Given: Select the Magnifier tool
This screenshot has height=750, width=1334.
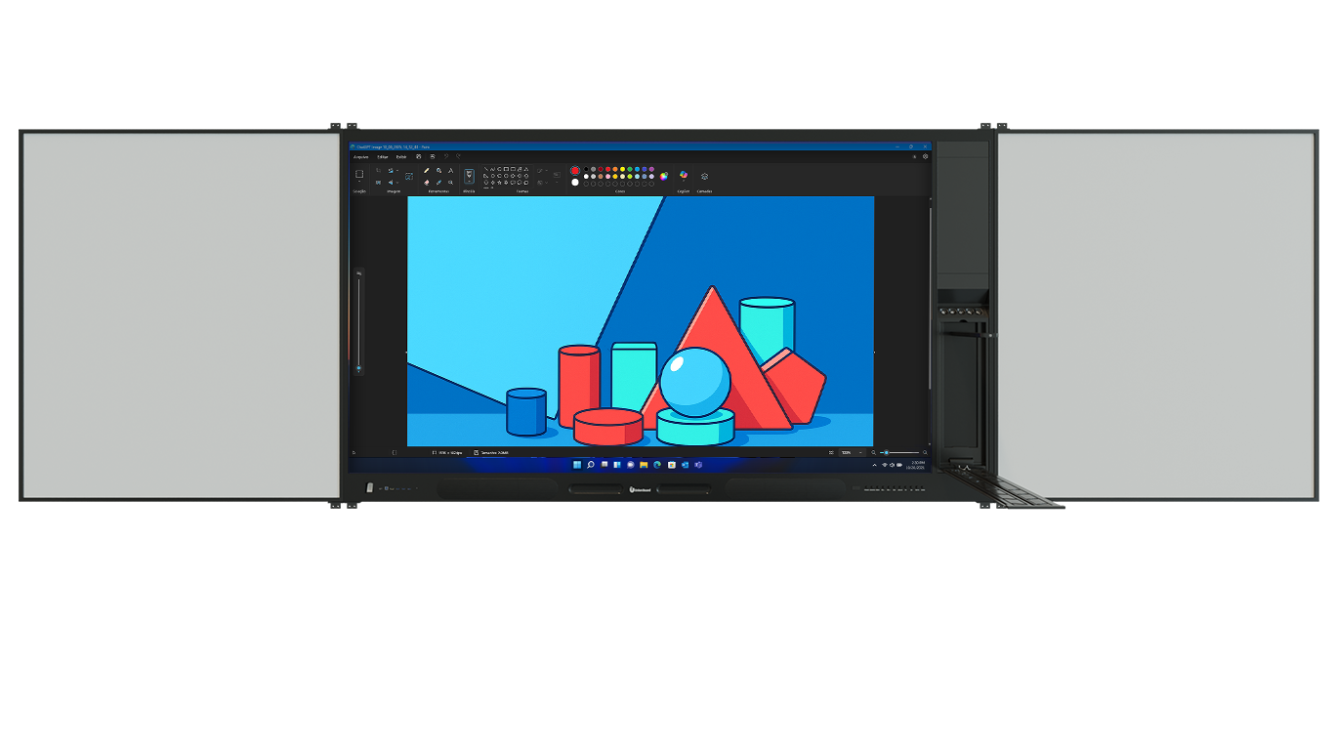Looking at the screenshot, I should 450,182.
